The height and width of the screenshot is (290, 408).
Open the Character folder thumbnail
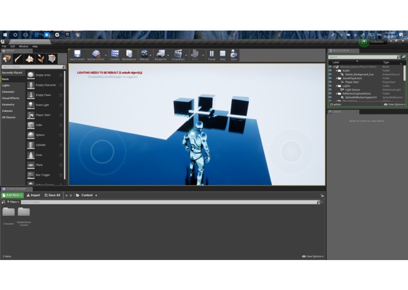[9, 212]
